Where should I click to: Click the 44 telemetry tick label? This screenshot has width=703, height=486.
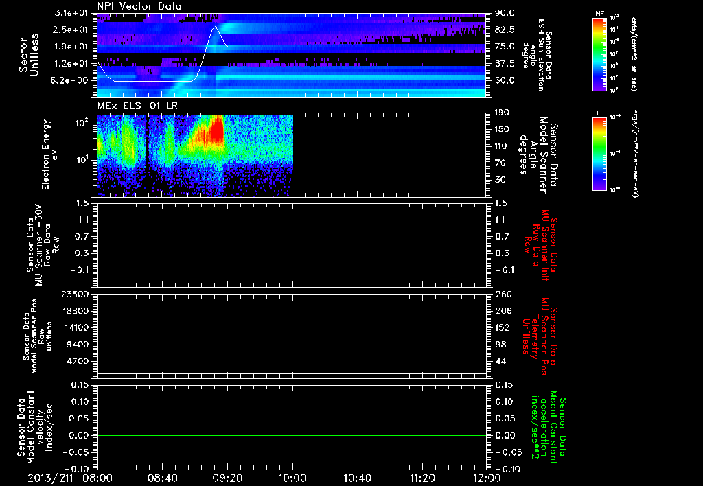pyautogui.click(x=500, y=361)
